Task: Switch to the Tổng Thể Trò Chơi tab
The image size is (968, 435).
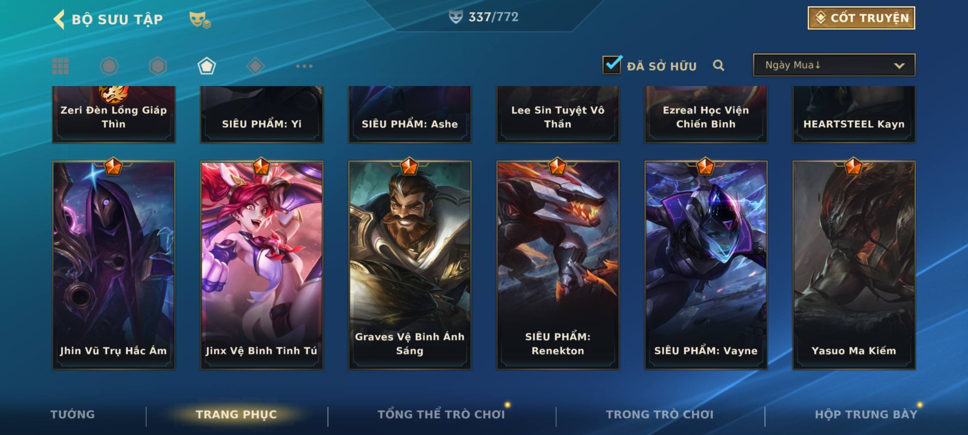Action: tap(441, 414)
